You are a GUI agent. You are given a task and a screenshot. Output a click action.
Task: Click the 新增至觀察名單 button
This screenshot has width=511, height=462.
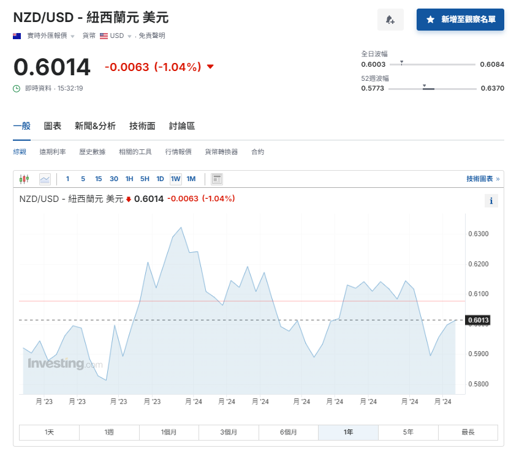(460, 20)
